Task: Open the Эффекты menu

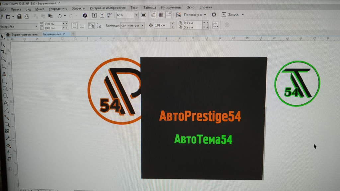Action: point(78,8)
